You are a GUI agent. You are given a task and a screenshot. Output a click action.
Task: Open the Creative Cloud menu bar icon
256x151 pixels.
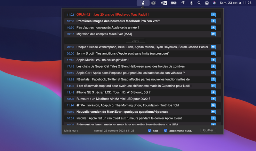(x=154, y=3)
